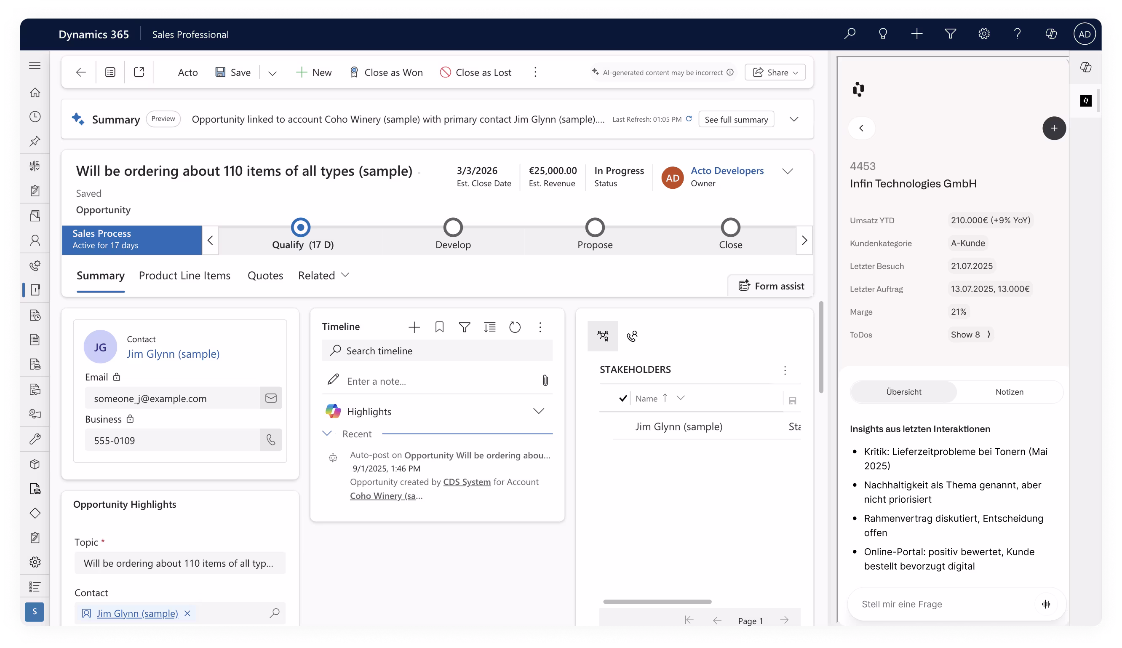The image size is (1122, 648).
Task: Click plus button in Acto side panel
Action: pyautogui.click(x=1053, y=128)
